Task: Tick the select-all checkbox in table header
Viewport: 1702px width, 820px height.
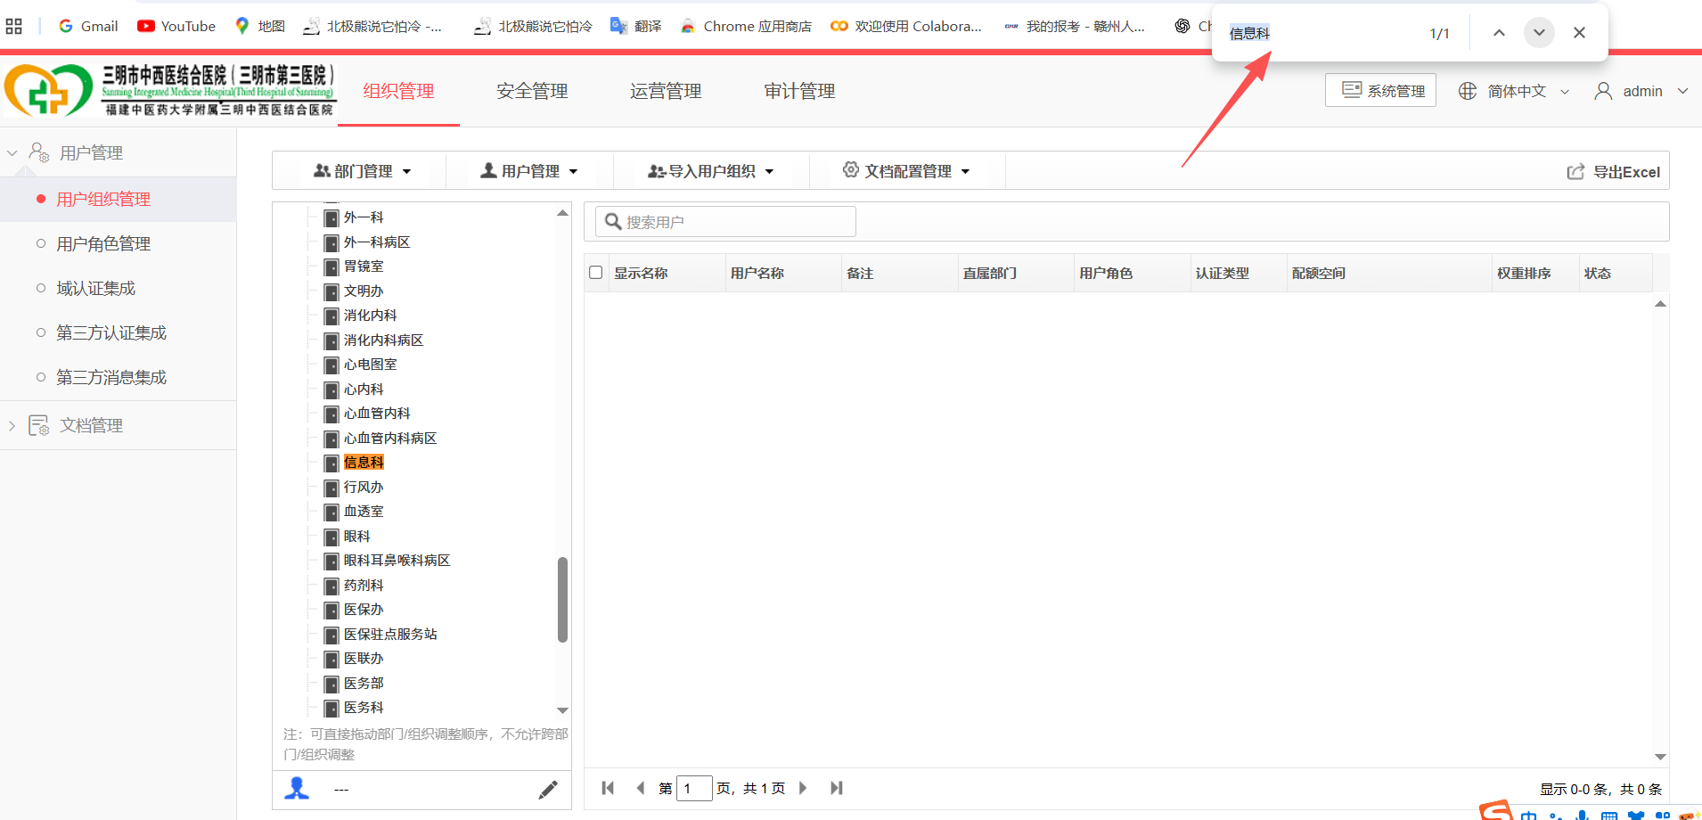Action: click(596, 273)
